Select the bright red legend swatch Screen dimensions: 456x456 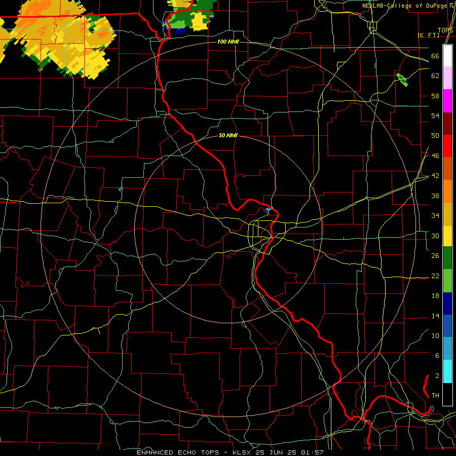point(447,146)
